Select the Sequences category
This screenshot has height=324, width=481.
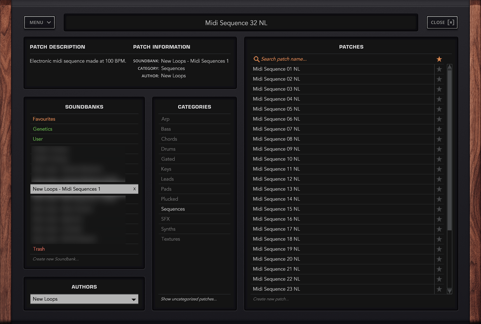[173, 209]
